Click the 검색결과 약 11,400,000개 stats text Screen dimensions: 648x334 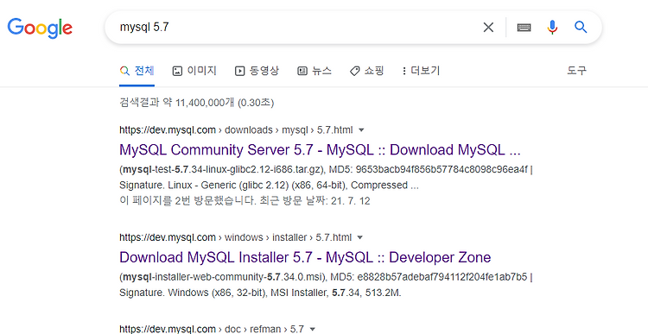point(197,102)
